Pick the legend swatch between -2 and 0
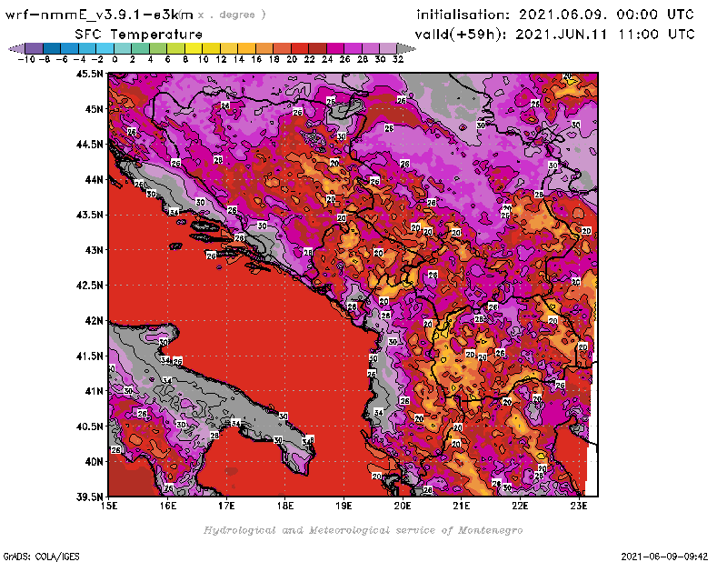This screenshot has height=562, width=727. 105,48
